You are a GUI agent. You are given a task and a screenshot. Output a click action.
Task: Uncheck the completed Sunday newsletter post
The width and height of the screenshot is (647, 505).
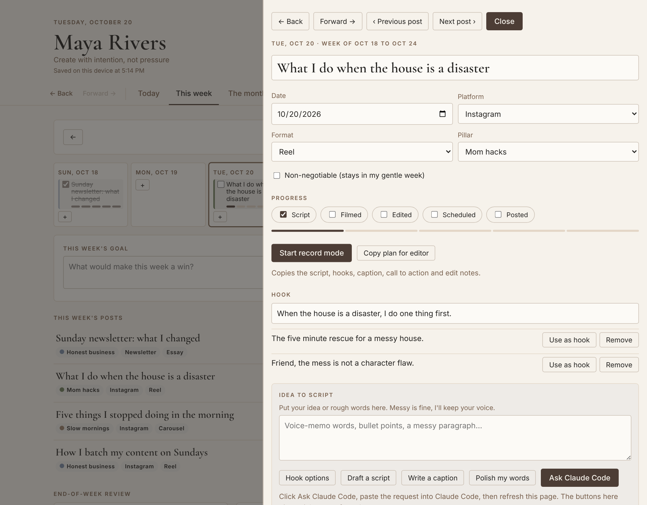(66, 184)
